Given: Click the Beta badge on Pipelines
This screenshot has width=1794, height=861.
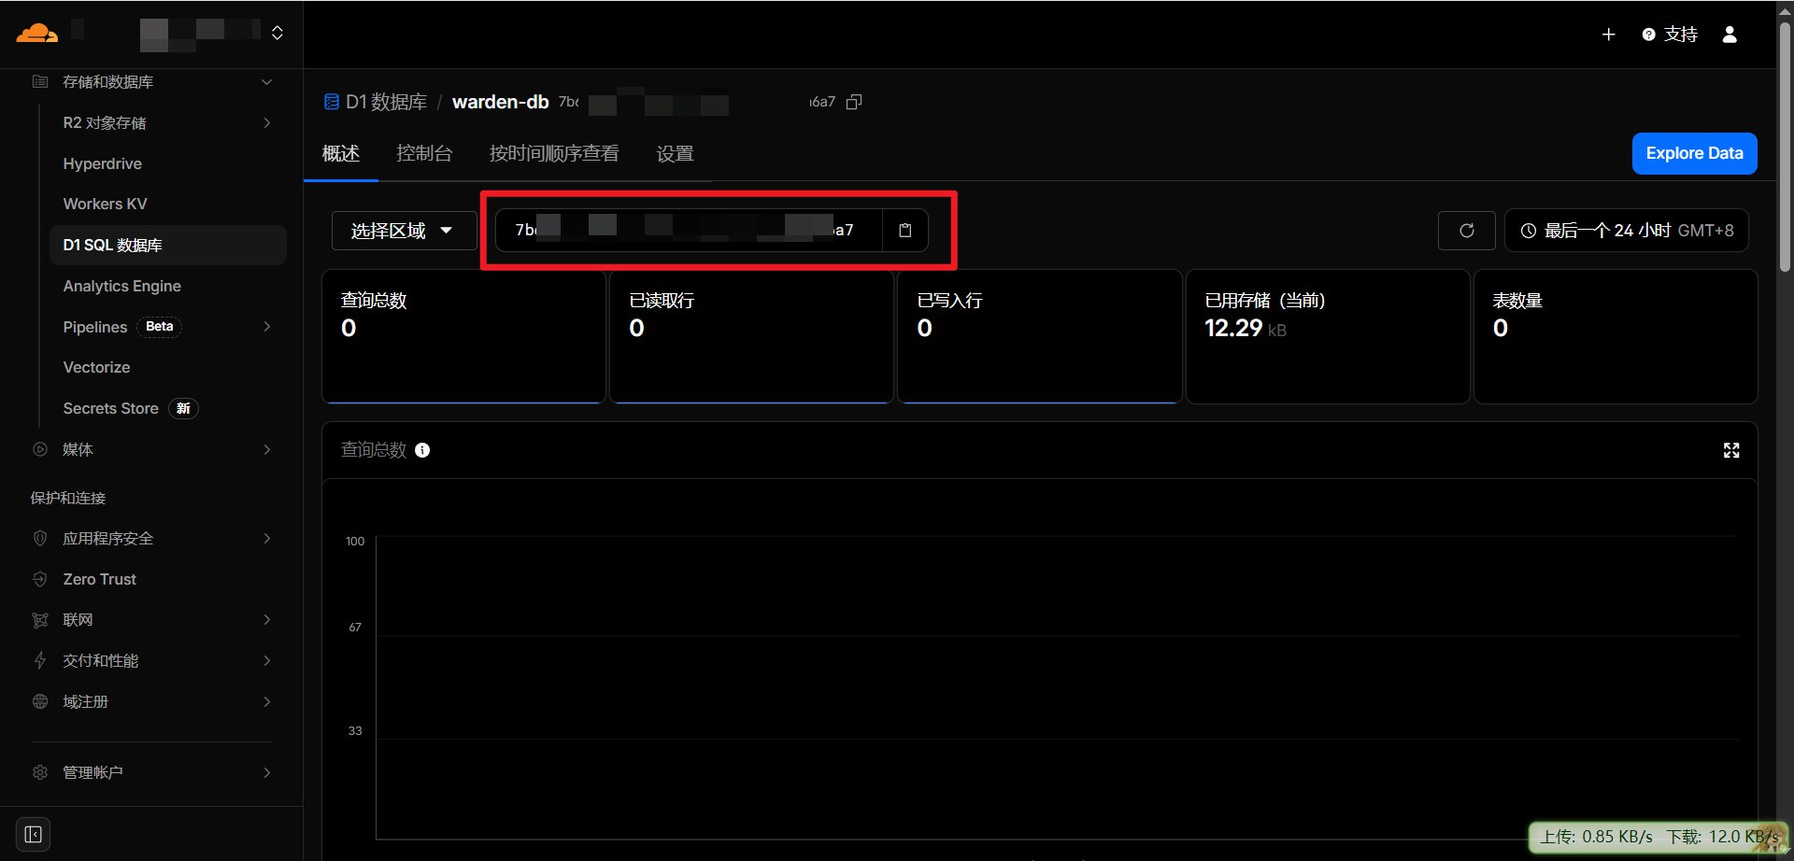Looking at the screenshot, I should pyautogui.click(x=160, y=327).
